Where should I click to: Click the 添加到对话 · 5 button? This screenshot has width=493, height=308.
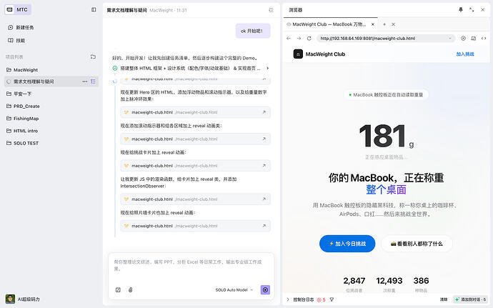470,299
